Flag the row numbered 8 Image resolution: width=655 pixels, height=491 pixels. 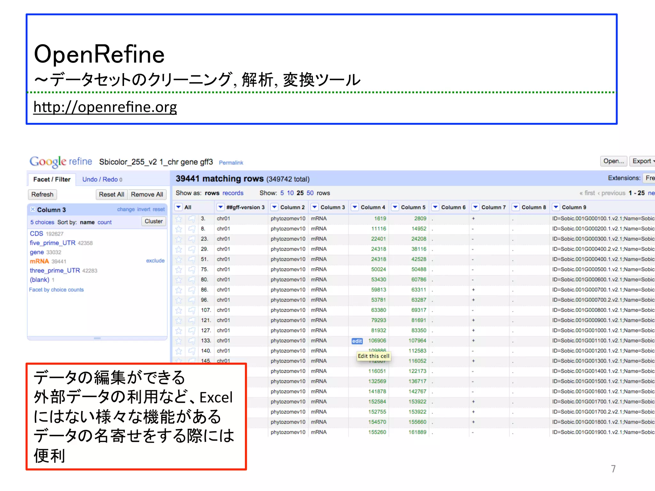192,229
